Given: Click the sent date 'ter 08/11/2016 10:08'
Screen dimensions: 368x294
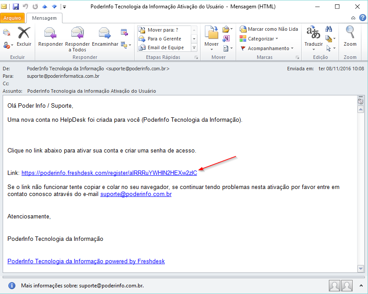Looking at the screenshot, I should [x=341, y=69].
